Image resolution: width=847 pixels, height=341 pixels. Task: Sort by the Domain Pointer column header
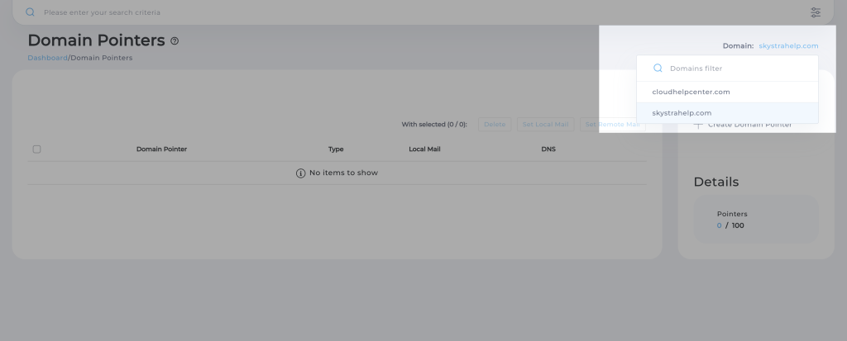pyautogui.click(x=161, y=149)
